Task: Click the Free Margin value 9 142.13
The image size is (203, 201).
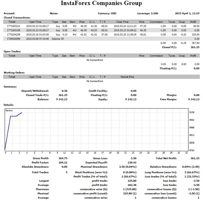Action: [194, 99]
